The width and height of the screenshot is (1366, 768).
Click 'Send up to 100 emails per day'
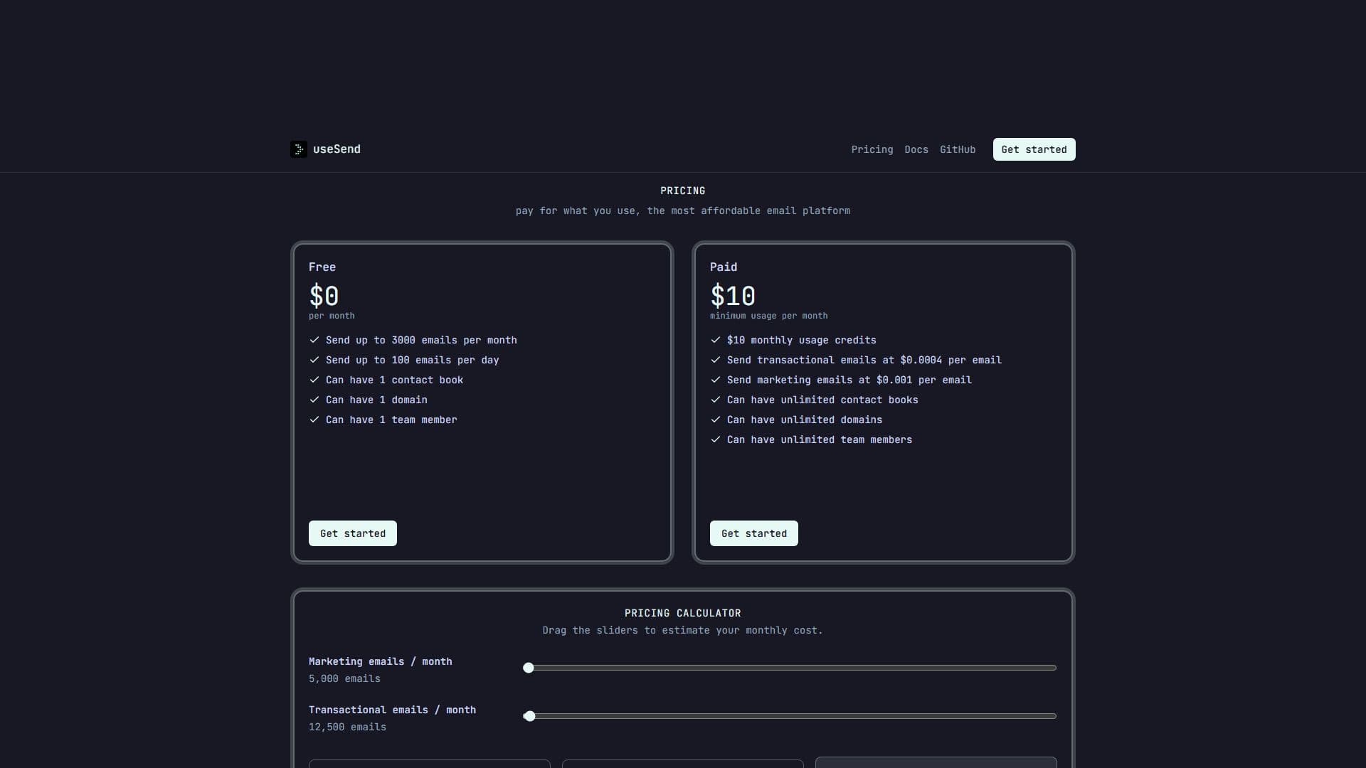tap(413, 360)
